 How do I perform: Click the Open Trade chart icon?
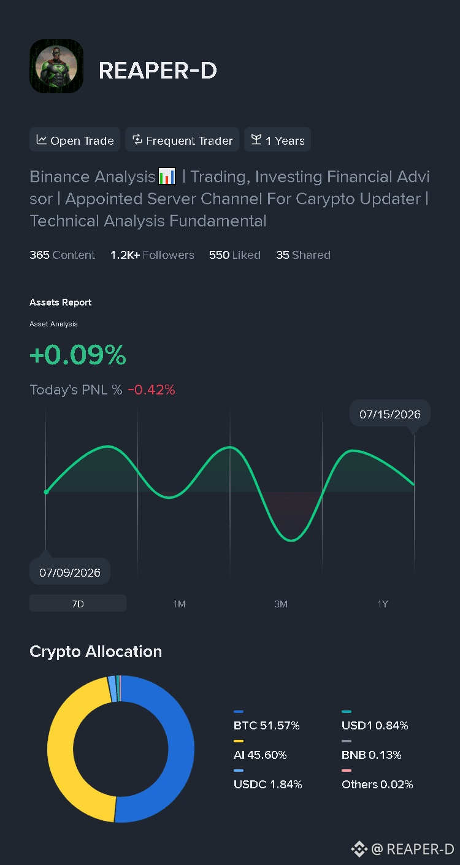pyautogui.click(x=42, y=140)
